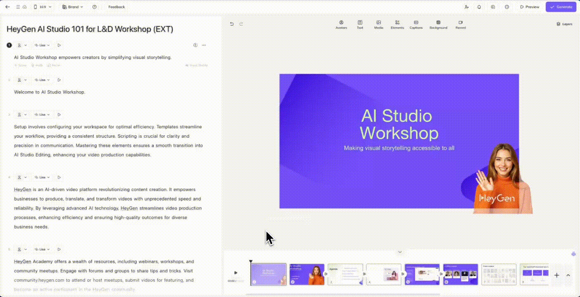This screenshot has height=297, width=580.
Task: Play the timeline from the start
Action: pos(236,273)
